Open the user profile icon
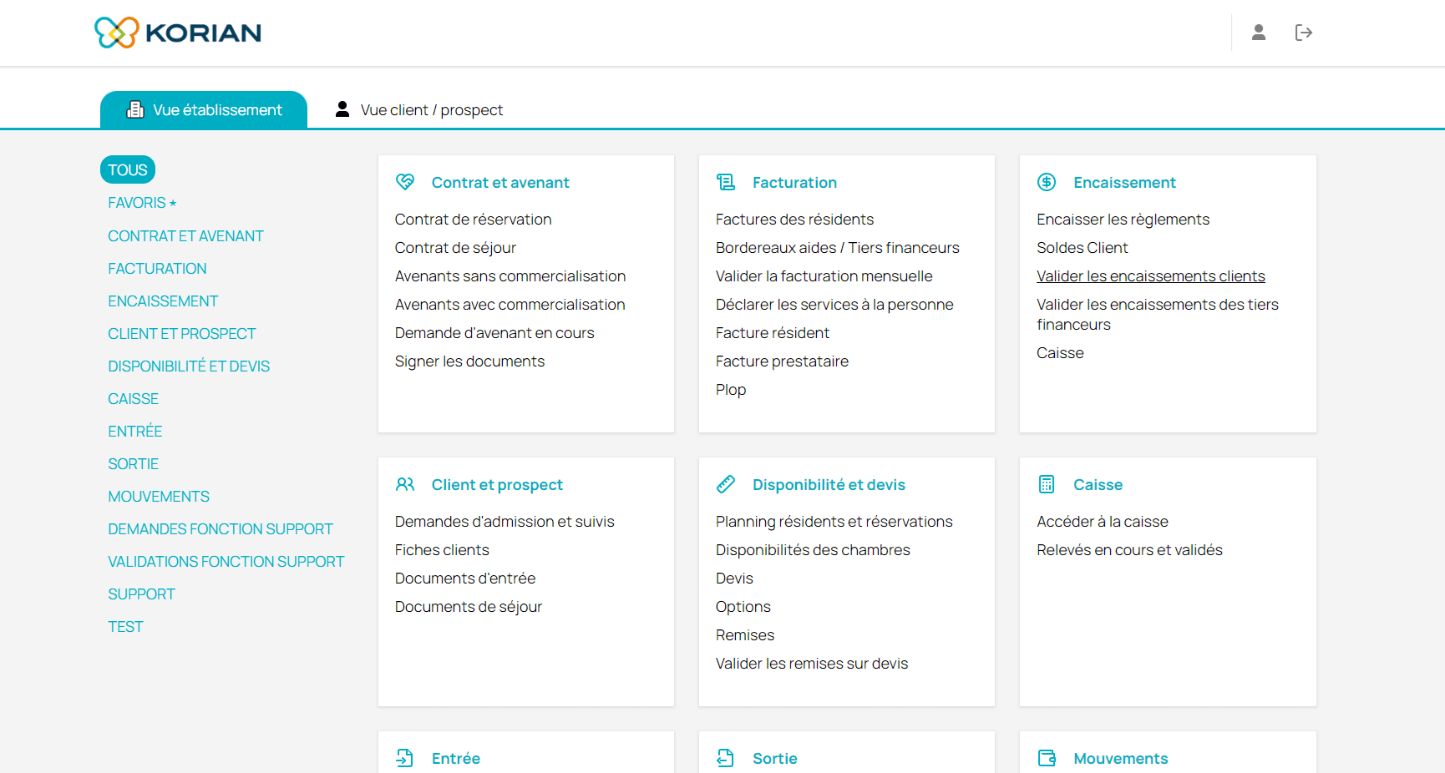This screenshot has width=1445, height=773. coord(1258,33)
